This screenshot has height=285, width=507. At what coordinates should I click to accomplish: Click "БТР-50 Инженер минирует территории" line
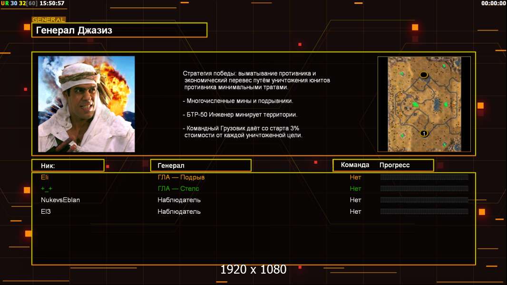click(x=240, y=114)
